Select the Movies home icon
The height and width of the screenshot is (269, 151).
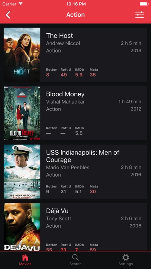[25, 257]
